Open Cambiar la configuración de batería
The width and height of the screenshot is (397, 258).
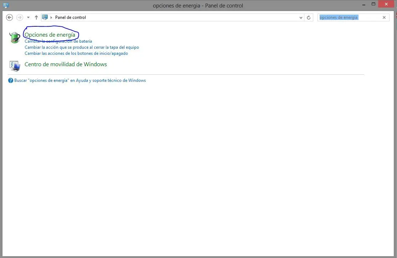point(58,41)
